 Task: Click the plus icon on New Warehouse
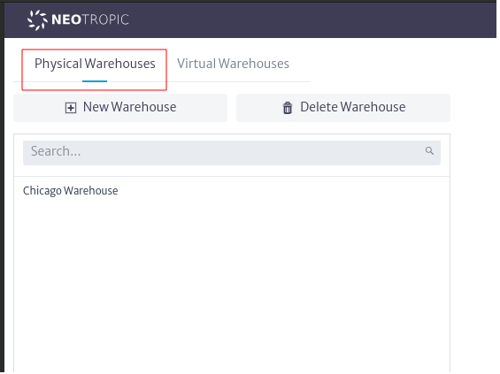(71, 108)
